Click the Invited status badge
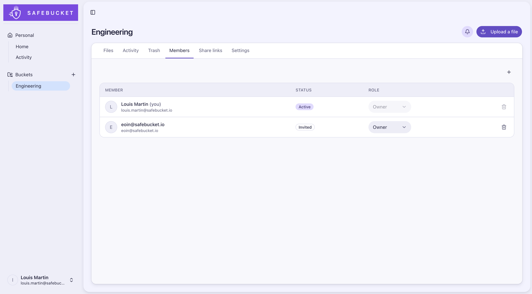532x294 pixels. (305, 127)
